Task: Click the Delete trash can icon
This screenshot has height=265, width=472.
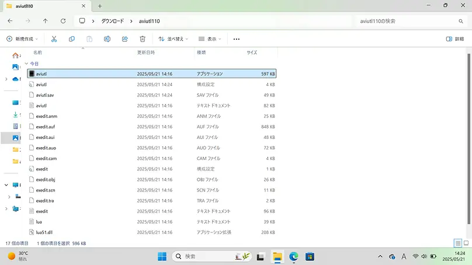Action: (x=143, y=39)
